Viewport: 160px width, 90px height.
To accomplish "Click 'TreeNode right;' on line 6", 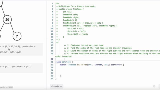I will [71, 17].
